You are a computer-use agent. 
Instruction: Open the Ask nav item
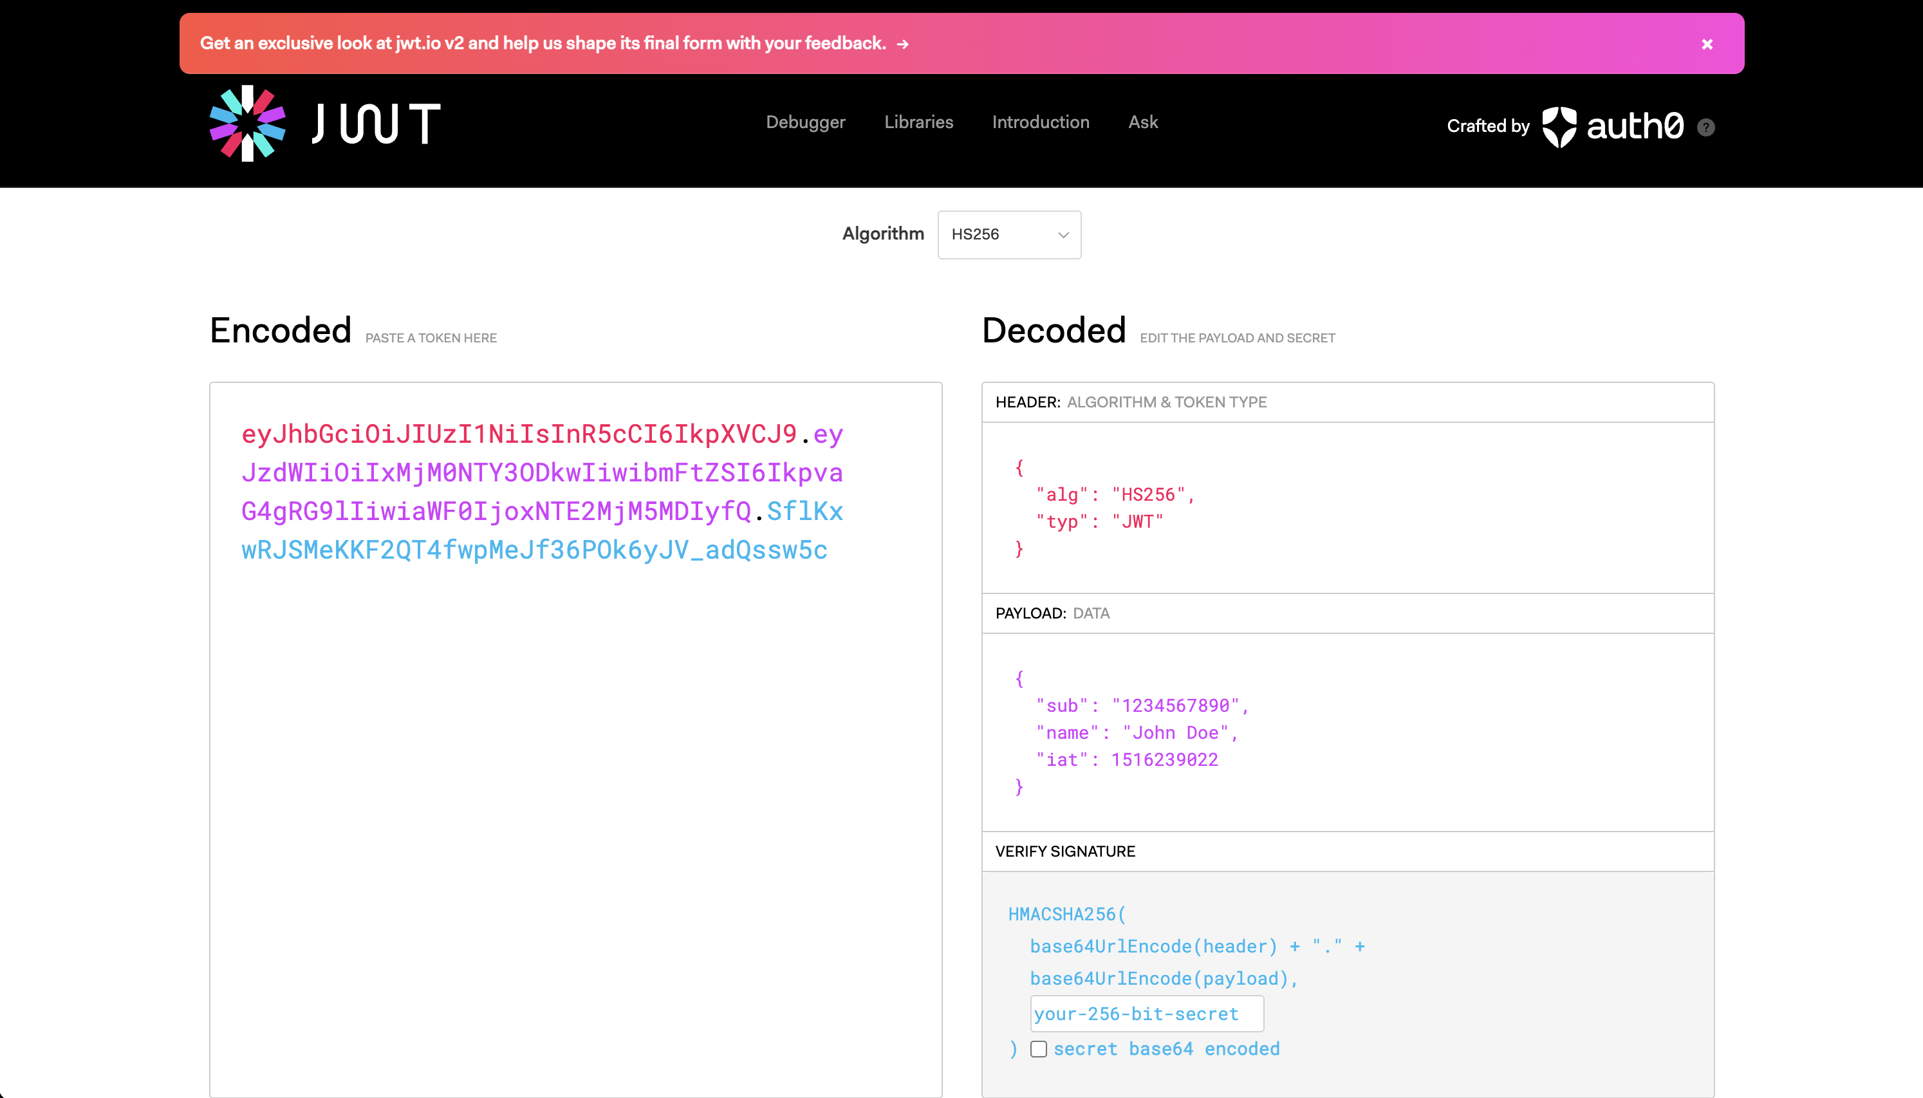[x=1143, y=122]
